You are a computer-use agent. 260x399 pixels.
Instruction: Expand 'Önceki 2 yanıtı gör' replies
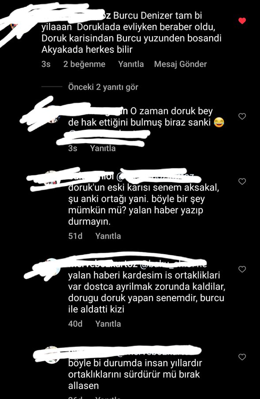point(103,87)
